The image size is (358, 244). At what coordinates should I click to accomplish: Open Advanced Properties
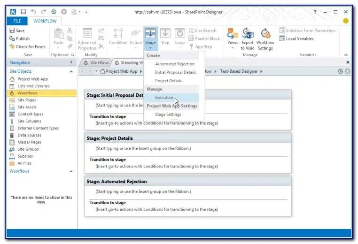87,39
